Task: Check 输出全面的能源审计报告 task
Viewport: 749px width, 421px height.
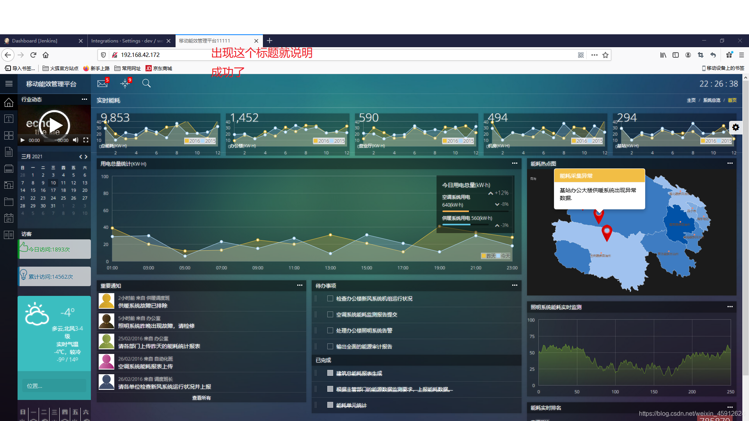Action: tap(330, 347)
